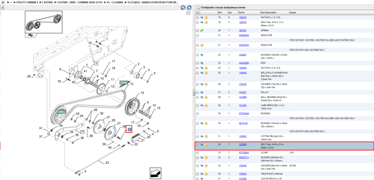Click the blue arrow icon for washer 378246
The image size is (374, 180).
202,84
